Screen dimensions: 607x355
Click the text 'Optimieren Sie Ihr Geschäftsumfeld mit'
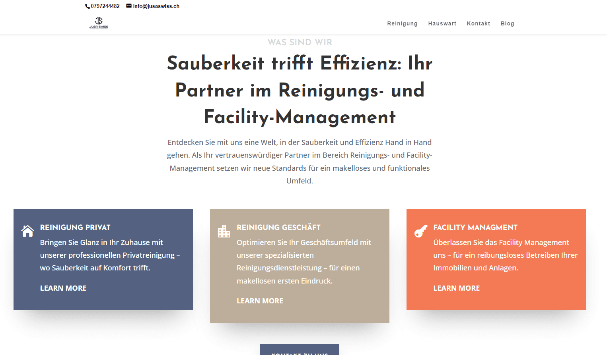click(x=304, y=243)
